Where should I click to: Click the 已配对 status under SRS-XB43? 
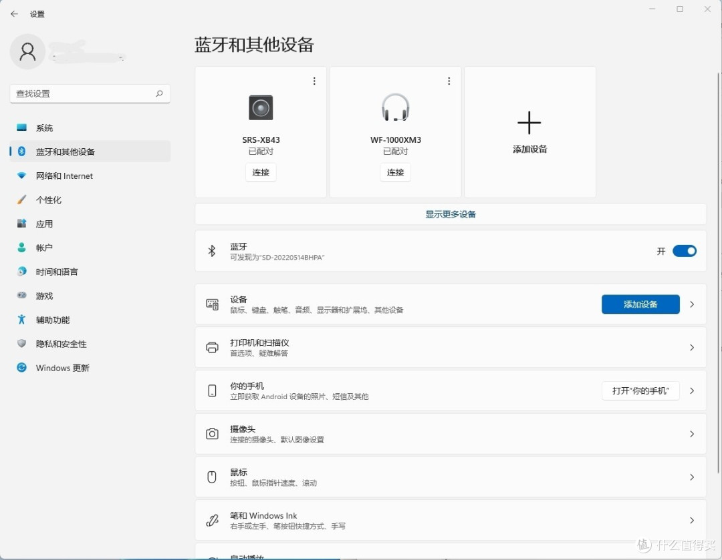pos(261,152)
